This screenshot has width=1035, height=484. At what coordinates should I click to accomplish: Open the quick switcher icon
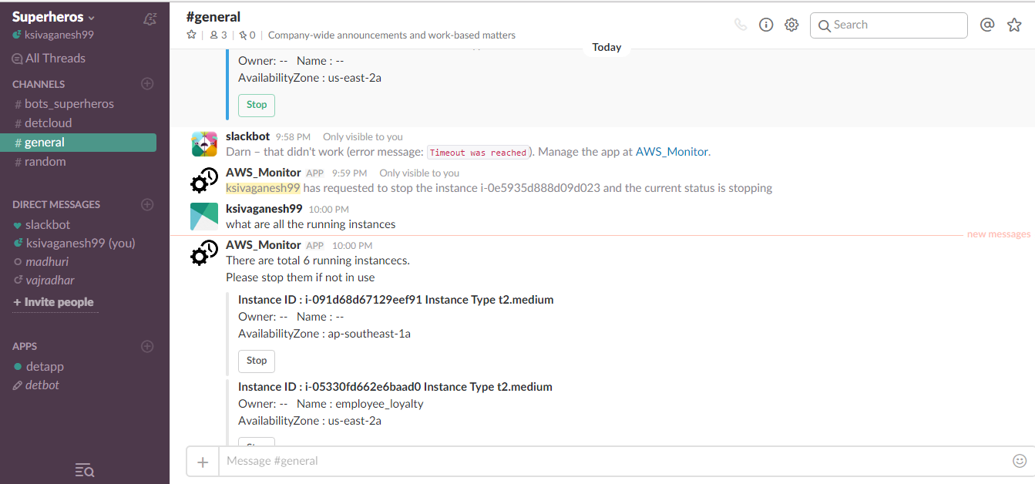tap(85, 470)
